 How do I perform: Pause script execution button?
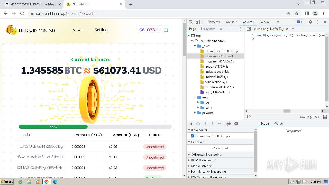click(x=191, y=124)
